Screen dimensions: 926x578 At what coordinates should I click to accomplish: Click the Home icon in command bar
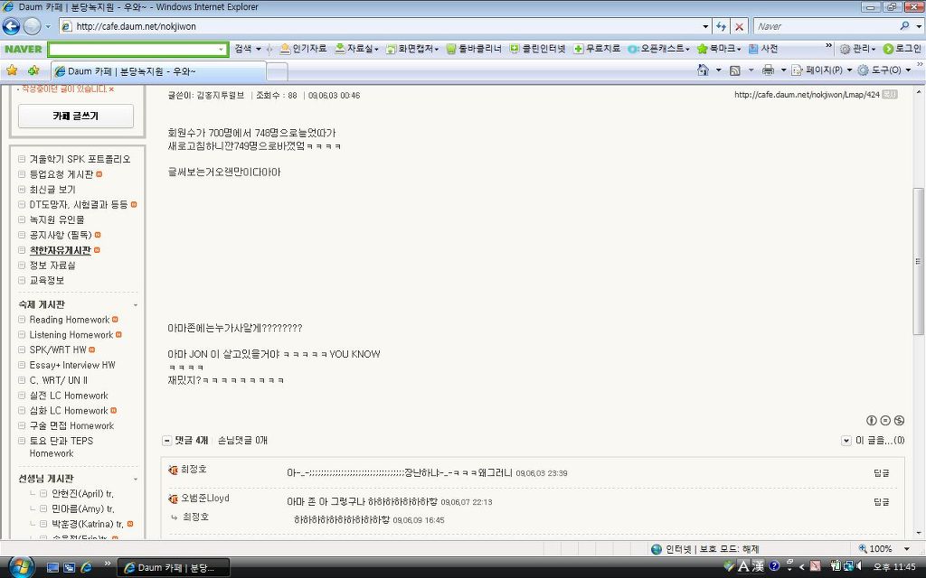pos(703,70)
